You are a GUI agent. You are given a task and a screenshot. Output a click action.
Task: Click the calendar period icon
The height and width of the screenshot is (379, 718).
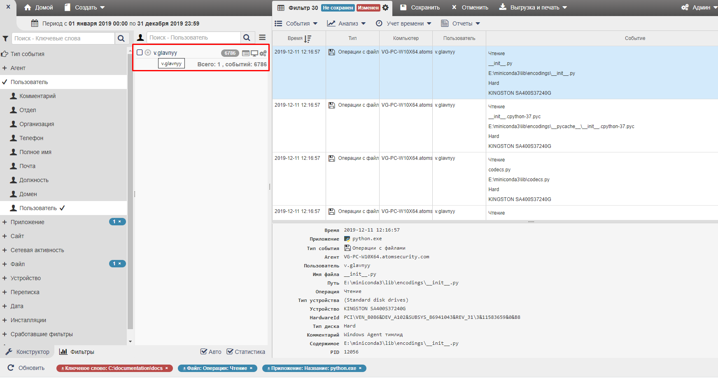coord(35,23)
